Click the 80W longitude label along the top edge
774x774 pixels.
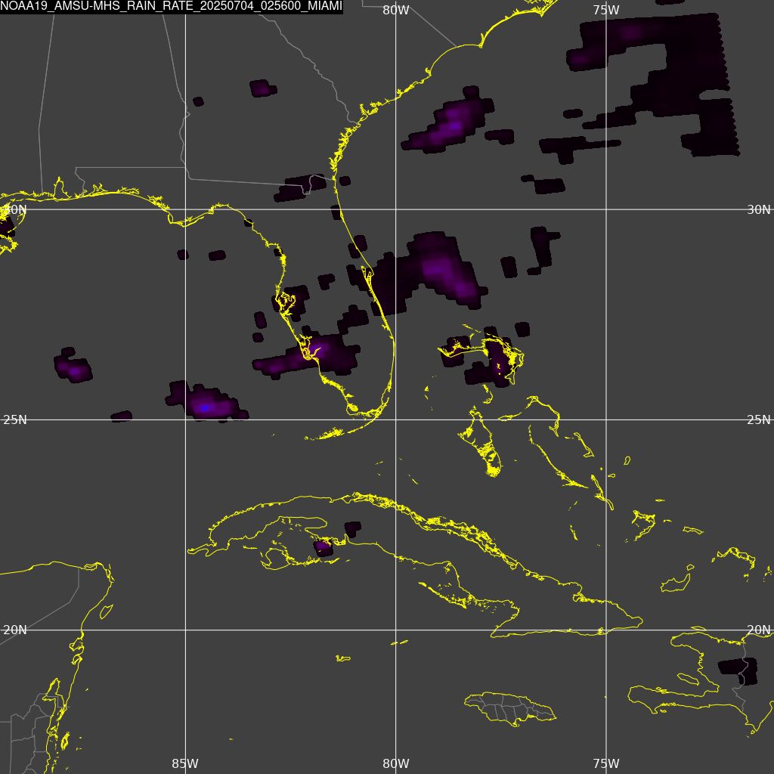[x=396, y=11]
